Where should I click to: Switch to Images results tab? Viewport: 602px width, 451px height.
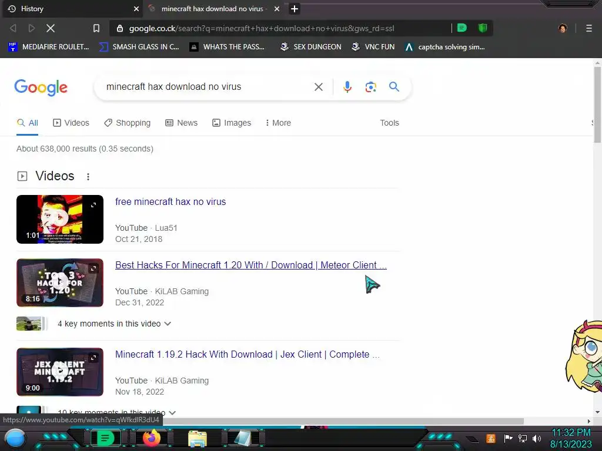point(232,123)
